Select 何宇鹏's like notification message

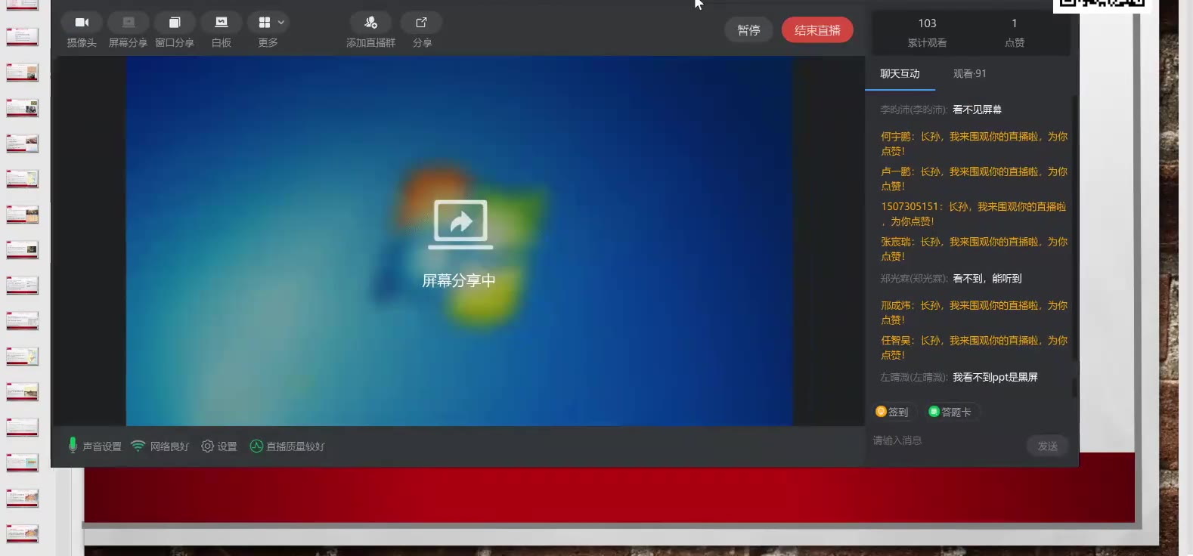pyautogui.click(x=975, y=144)
